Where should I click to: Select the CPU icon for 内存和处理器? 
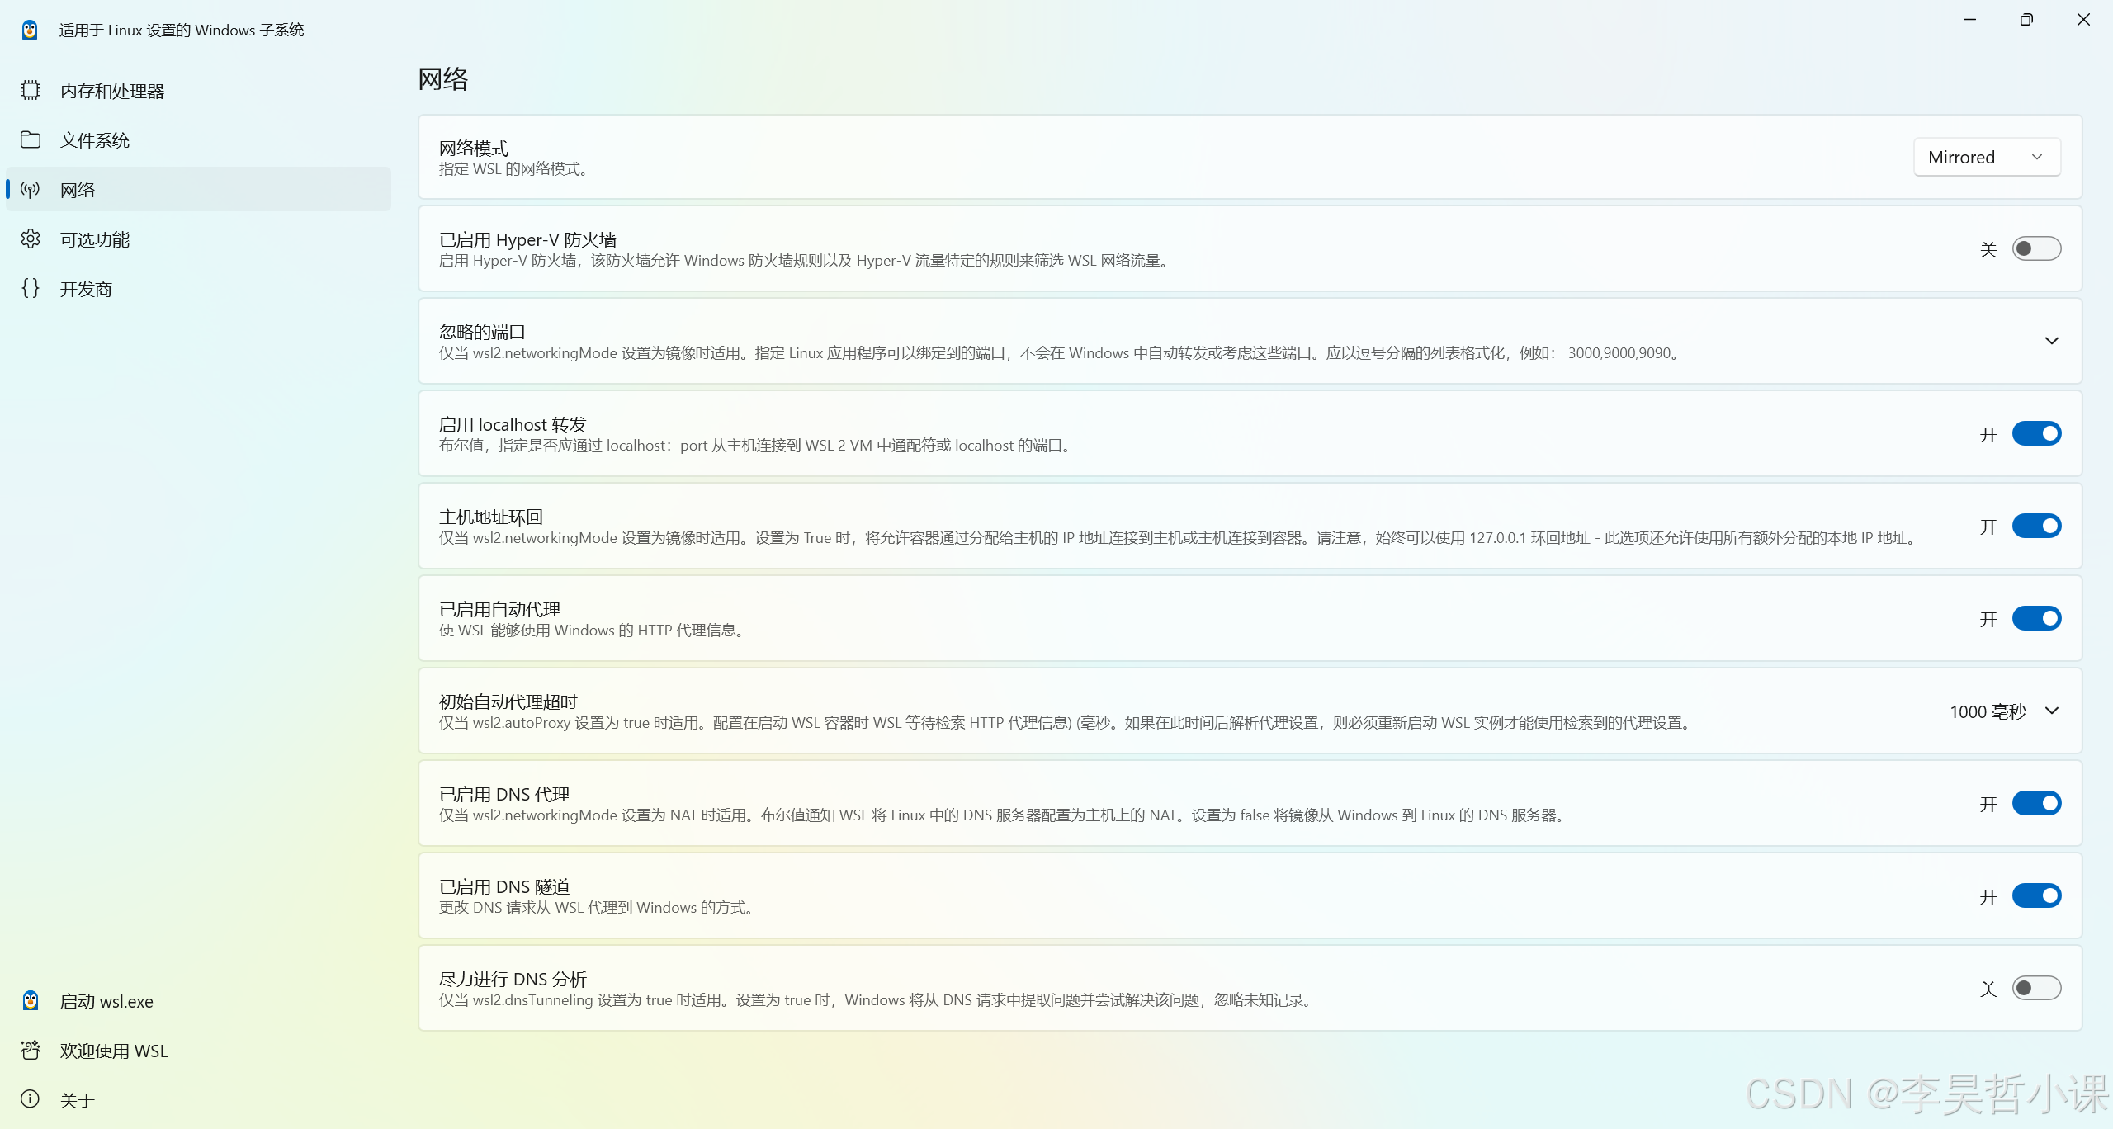pos(30,91)
